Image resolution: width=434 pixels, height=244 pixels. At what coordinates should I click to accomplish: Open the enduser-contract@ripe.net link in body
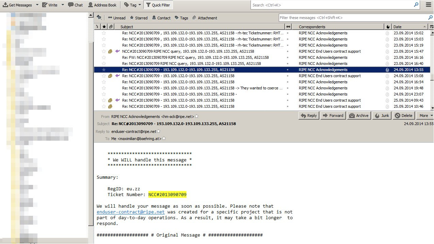click(130, 212)
